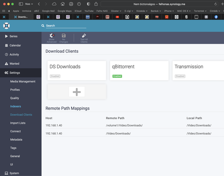Open the Transmission client card
Viewport: 224px width, 176px height.
pos(198,71)
